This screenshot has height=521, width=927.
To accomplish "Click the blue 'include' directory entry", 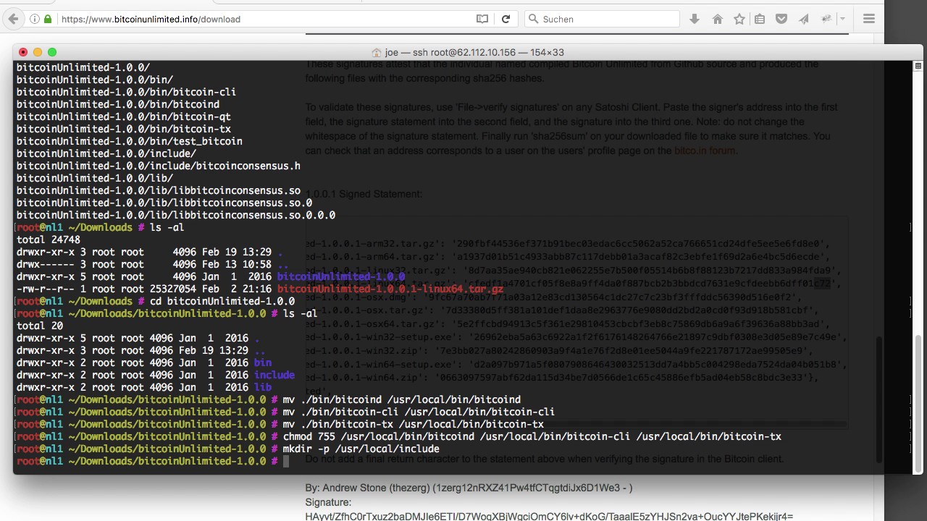I will click(x=274, y=376).
